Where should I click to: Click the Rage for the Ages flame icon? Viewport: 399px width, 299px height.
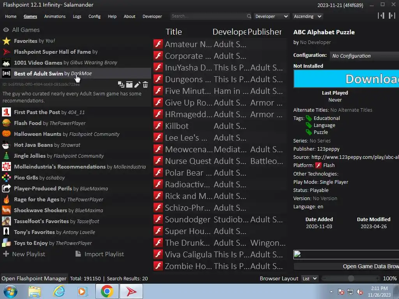6,200
